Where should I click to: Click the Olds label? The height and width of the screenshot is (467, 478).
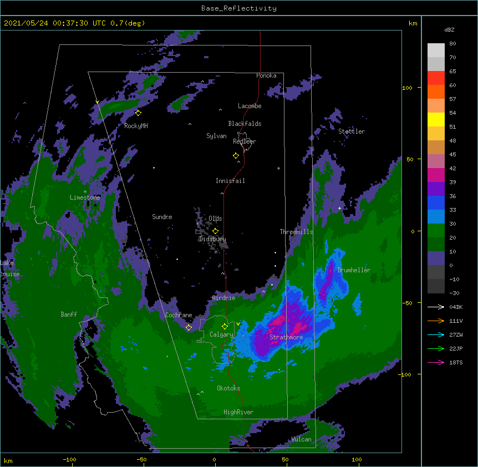pos(215,219)
